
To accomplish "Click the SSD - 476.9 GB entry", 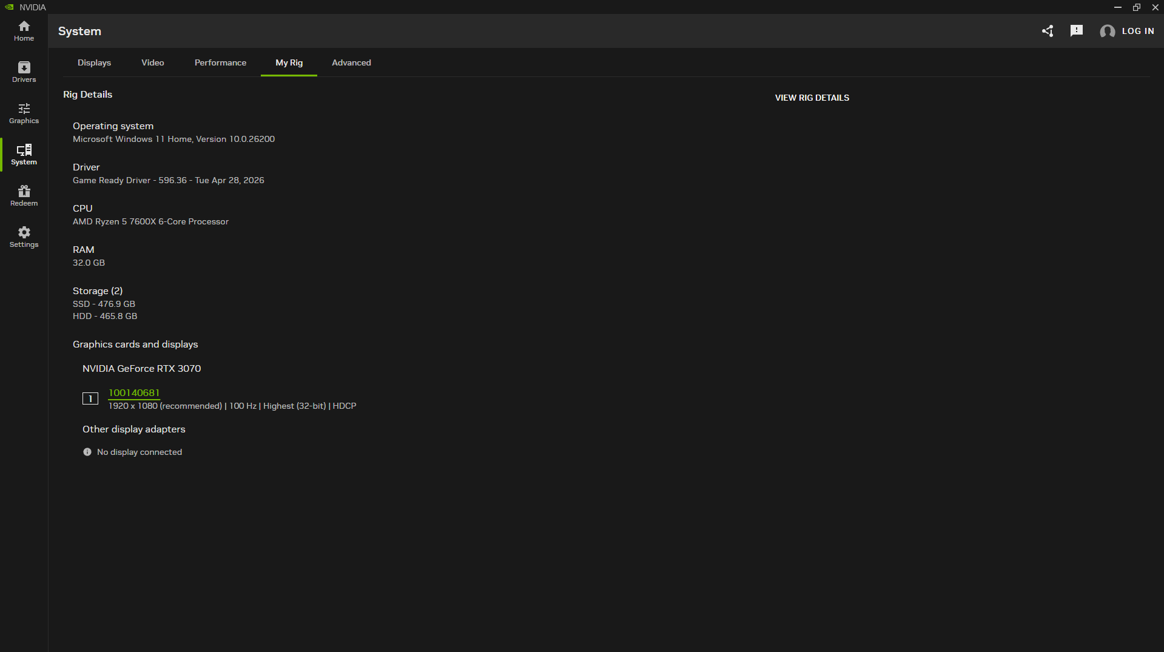I will (104, 304).
